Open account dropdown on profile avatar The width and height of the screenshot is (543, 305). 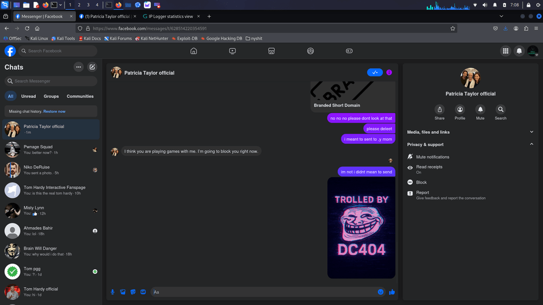pos(533,51)
